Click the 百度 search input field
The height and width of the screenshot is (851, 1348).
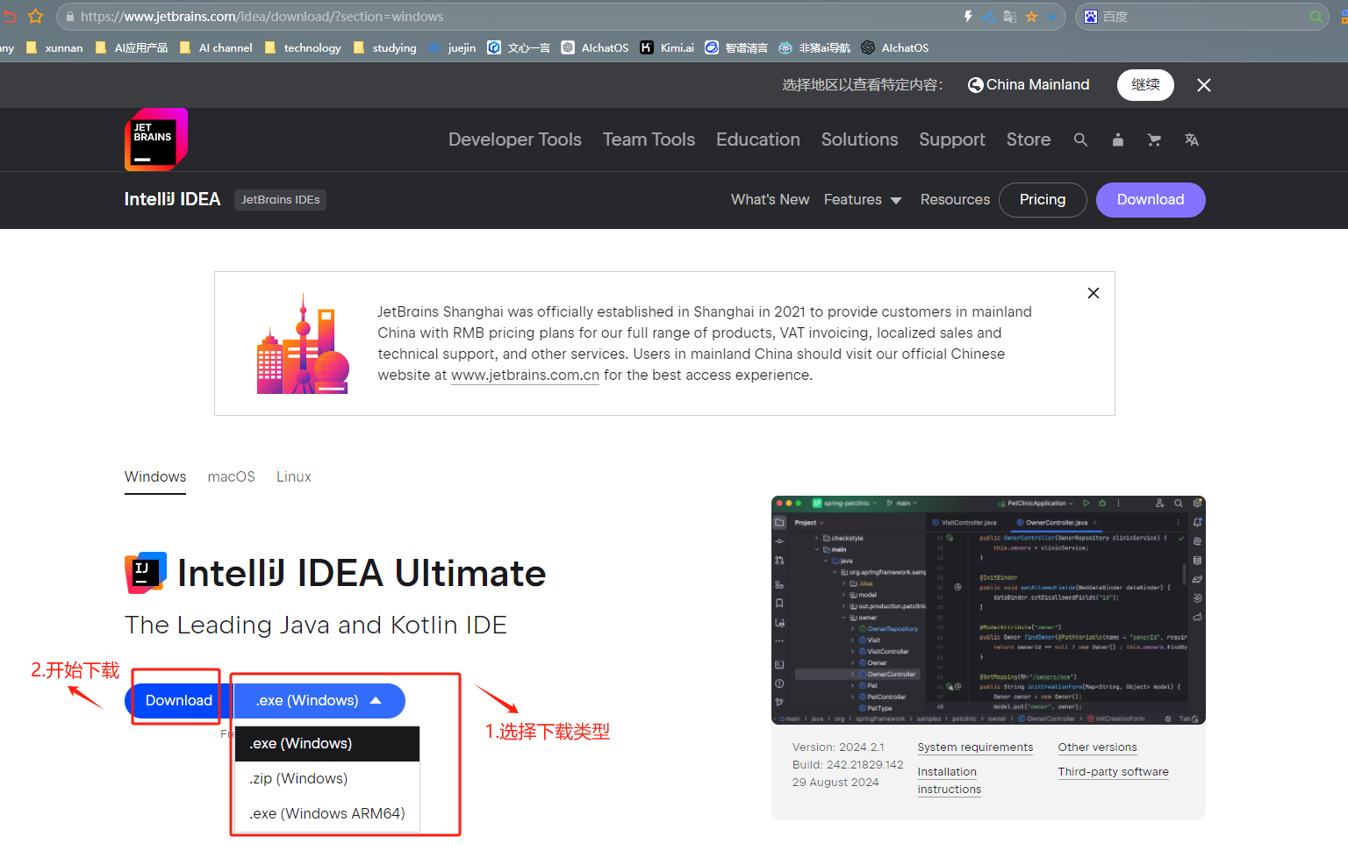tap(1202, 16)
